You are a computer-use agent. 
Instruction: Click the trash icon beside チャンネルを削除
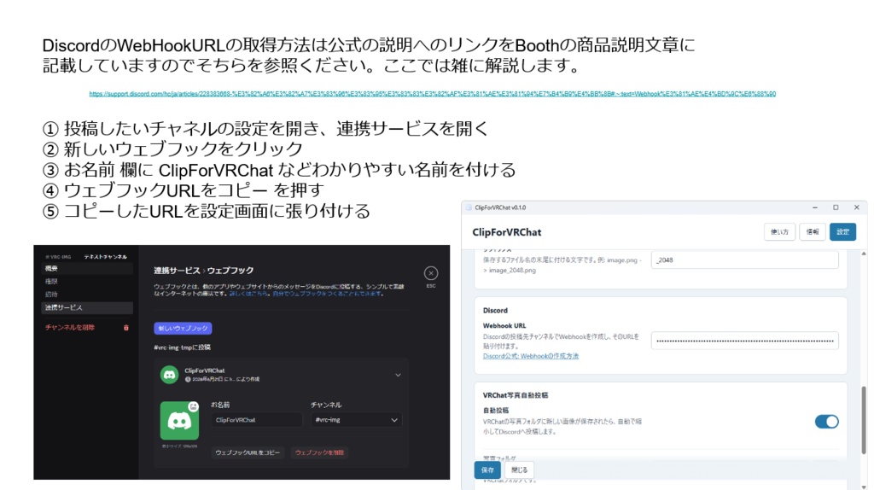tap(126, 328)
